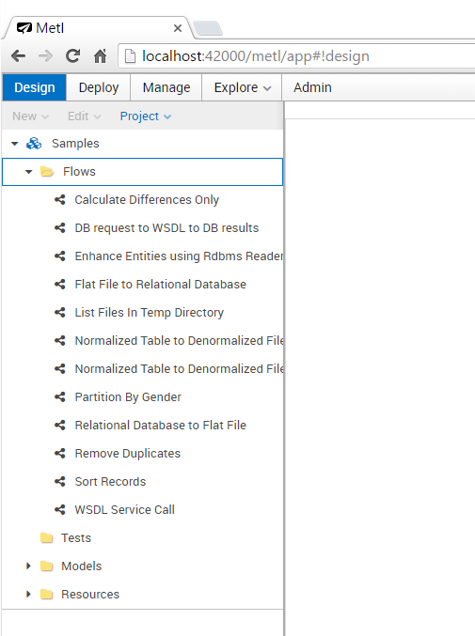Reload the page with browser refresh icon
The image size is (475, 636).
click(x=72, y=55)
